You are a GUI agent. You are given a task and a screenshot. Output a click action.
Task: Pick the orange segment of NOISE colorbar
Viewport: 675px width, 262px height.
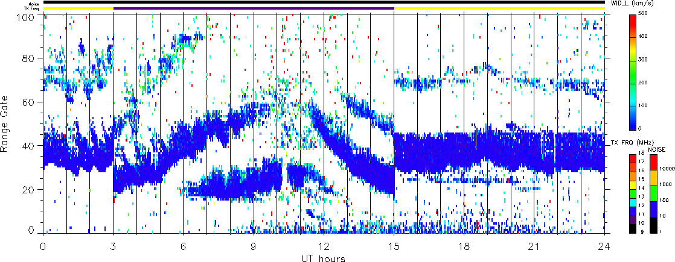point(653,178)
